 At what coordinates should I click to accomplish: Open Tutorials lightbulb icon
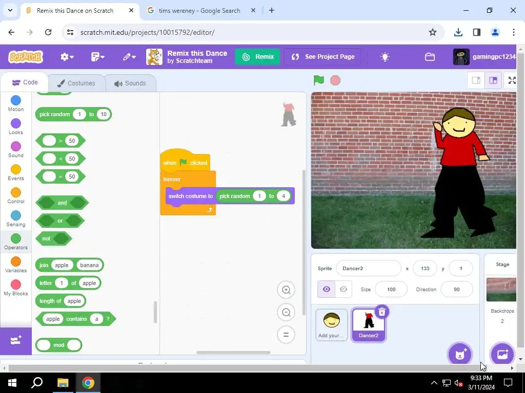point(385,57)
